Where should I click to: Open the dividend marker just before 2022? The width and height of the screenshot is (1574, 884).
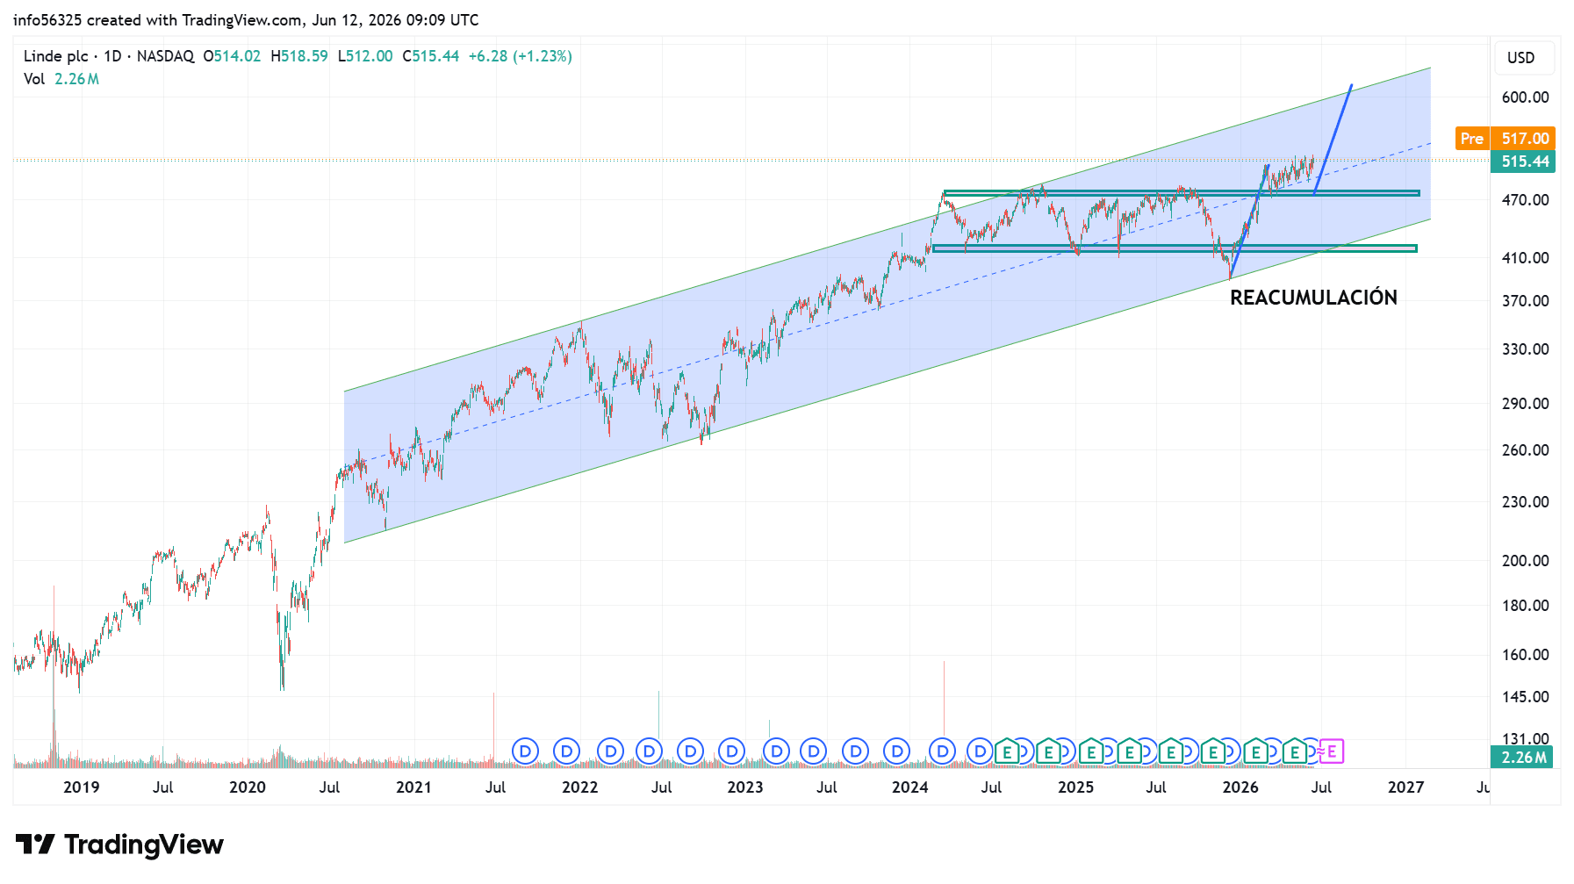(x=566, y=751)
